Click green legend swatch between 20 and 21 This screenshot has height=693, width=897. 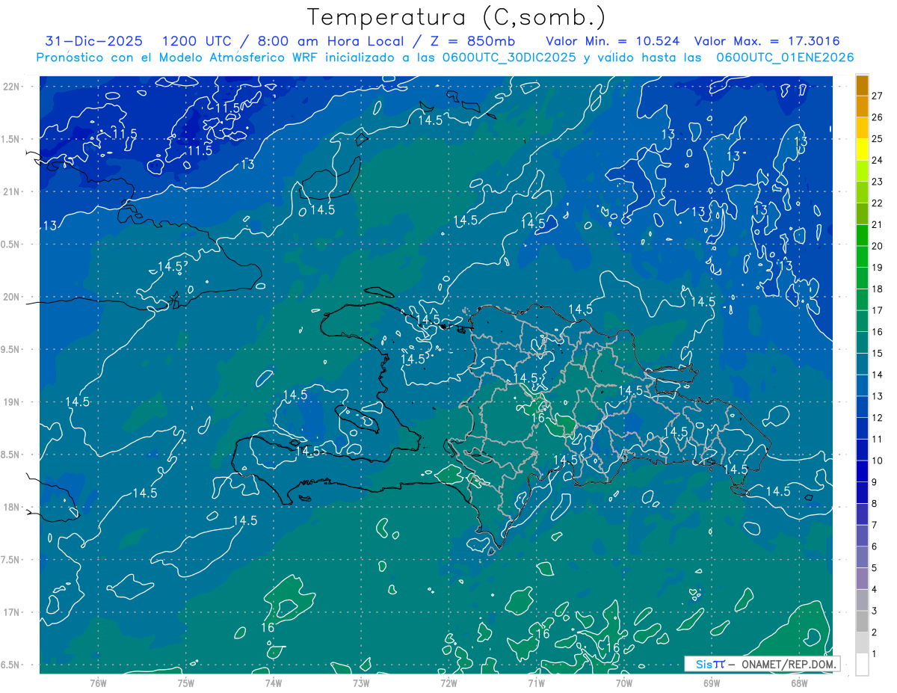tap(862, 235)
